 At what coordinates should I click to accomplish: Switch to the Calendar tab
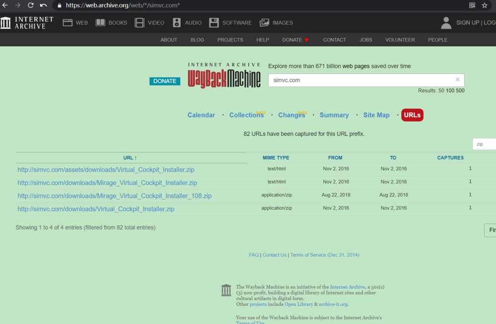pos(201,115)
